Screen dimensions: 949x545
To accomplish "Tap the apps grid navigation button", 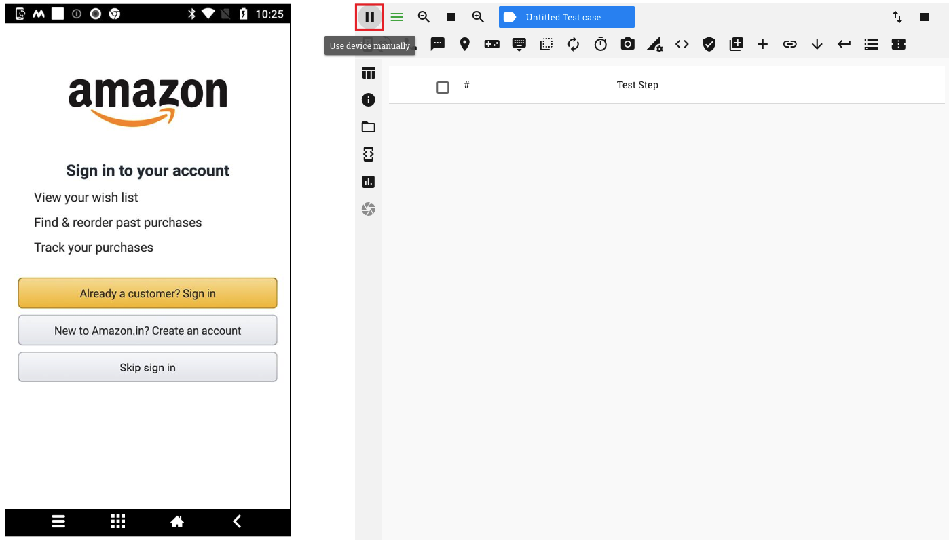I will click(x=118, y=521).
